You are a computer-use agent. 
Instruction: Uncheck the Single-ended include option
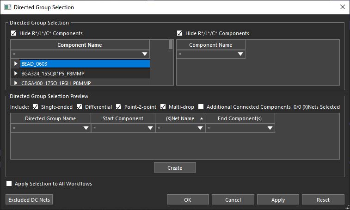click(x=35, y=107)
